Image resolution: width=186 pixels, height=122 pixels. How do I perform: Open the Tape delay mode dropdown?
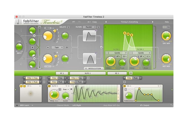pos(57,47)
